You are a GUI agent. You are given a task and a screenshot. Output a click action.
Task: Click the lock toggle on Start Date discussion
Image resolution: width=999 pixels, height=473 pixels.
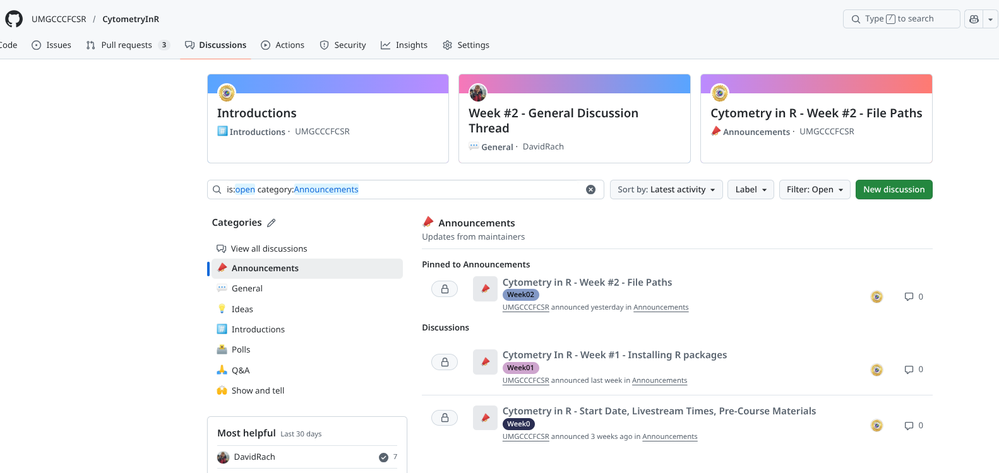[x=445, y=418]
